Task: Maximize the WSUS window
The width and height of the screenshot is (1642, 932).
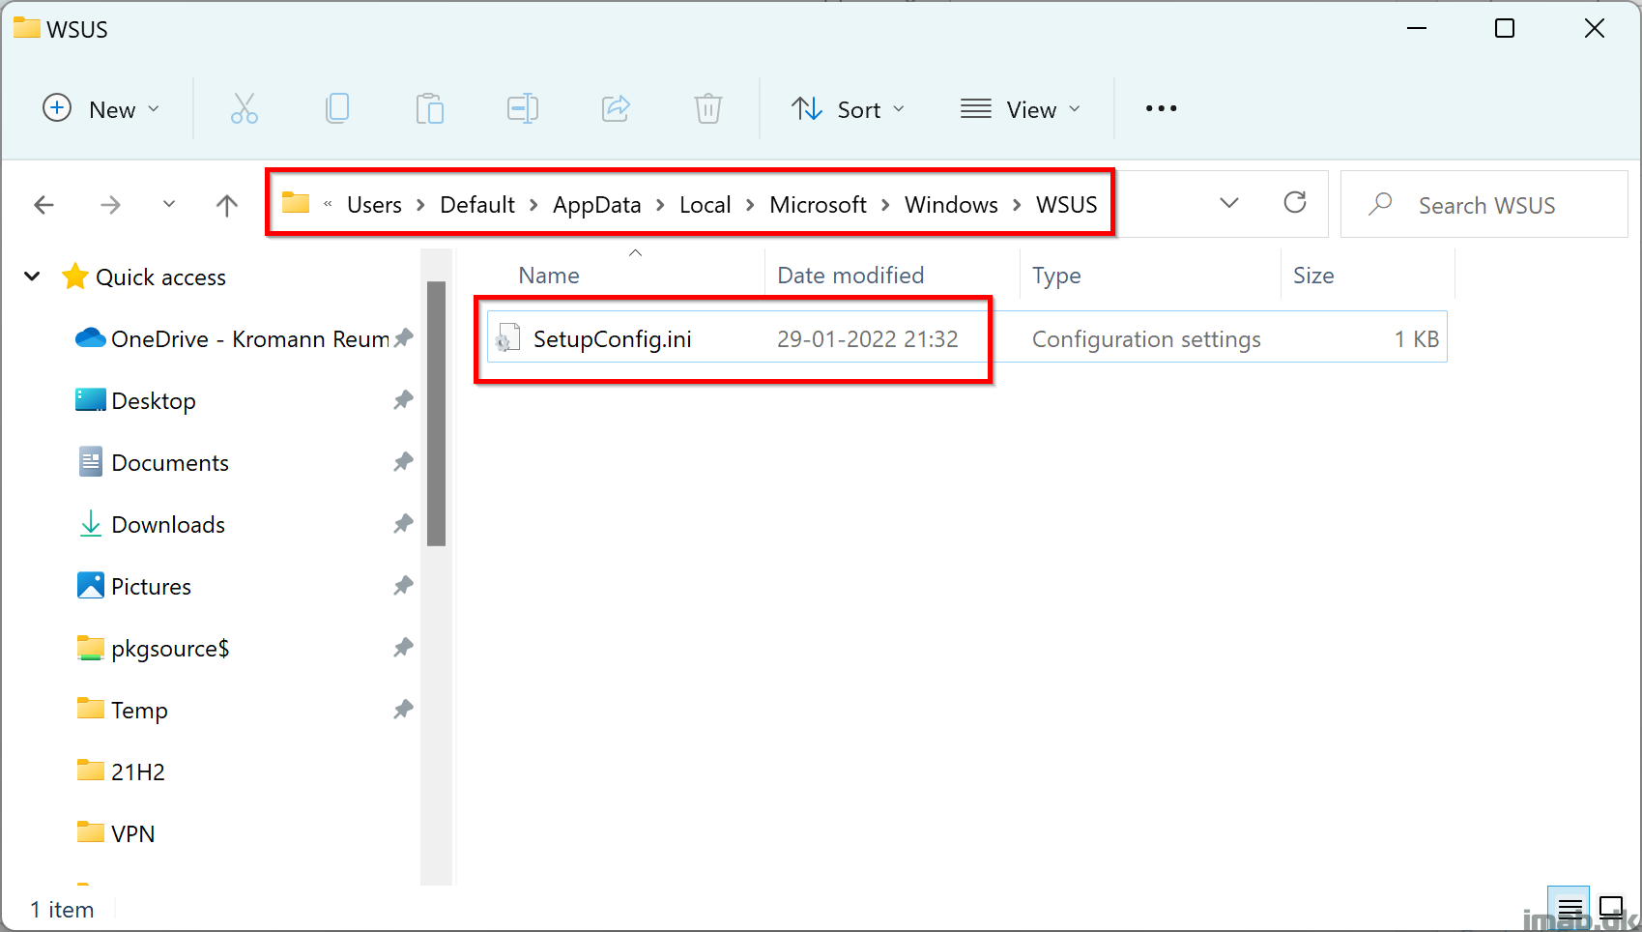Action: [1505, 28]
